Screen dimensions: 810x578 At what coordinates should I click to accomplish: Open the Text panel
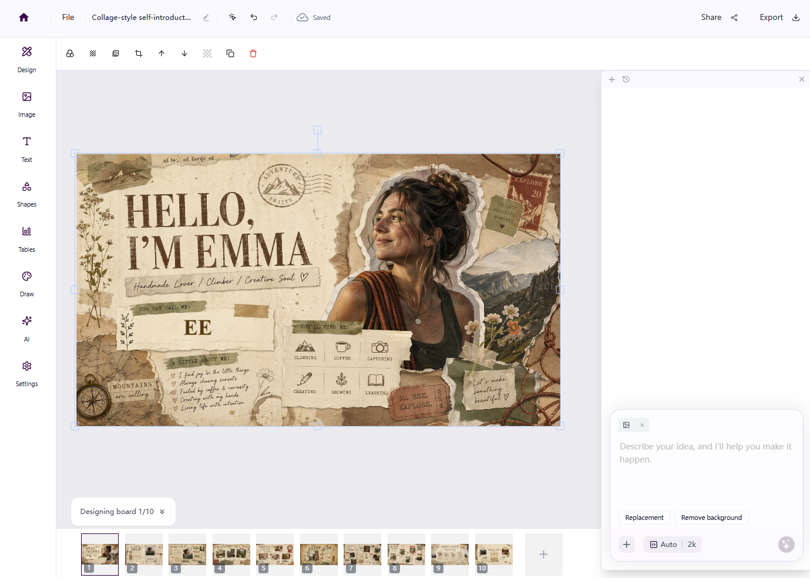tap(27, 150)
